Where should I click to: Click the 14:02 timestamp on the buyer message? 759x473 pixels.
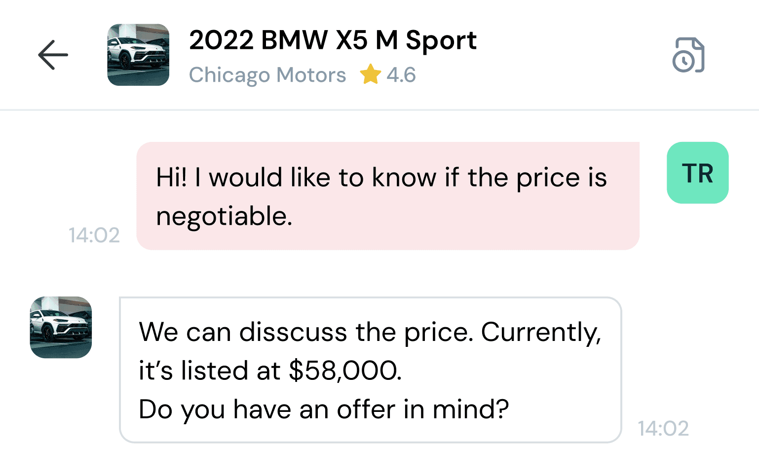[95, 236]
